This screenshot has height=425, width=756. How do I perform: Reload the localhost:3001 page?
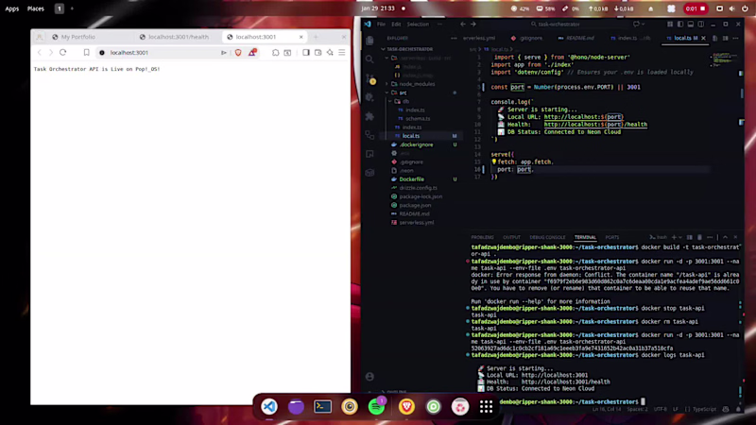pos(62,53)
